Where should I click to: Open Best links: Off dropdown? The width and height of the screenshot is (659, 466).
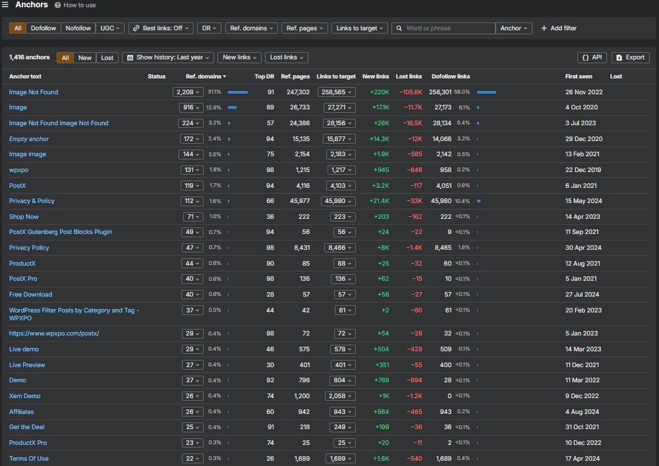[161, 28]
